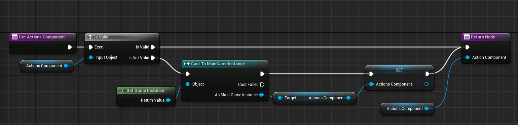Image resolution: width=518 pixels, height=125 pixels.
Task: Click exec input pin of Cast To MainGameInstance
Action: click(188, 74)
